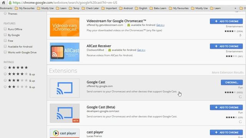Image resolution: width=246 pixels, height=138 pixels.
Task: Open More Extension Results link
Action: (228, 72)
